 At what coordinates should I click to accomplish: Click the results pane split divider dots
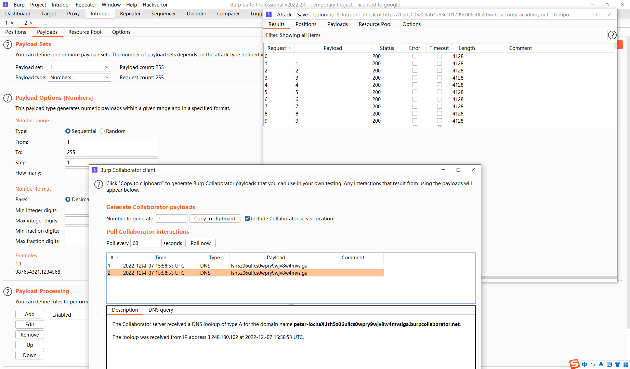tap(440, 127)
